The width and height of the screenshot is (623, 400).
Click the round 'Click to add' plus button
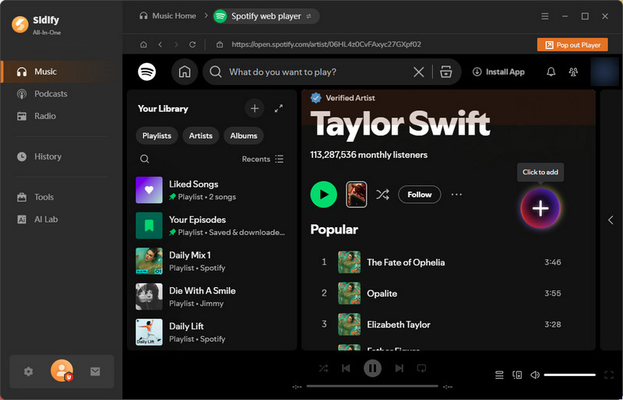pos(540,209)
